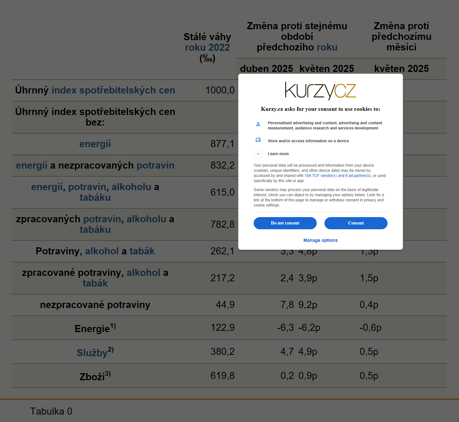The image size is (459, 422).
Task: Open 'index spotřebitelských cen' link
Action: pos(113,90)
